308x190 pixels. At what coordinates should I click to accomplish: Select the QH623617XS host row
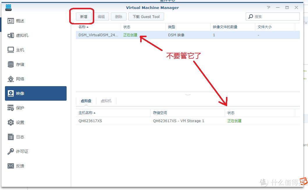pyautogui.click(x=188, y=121)
